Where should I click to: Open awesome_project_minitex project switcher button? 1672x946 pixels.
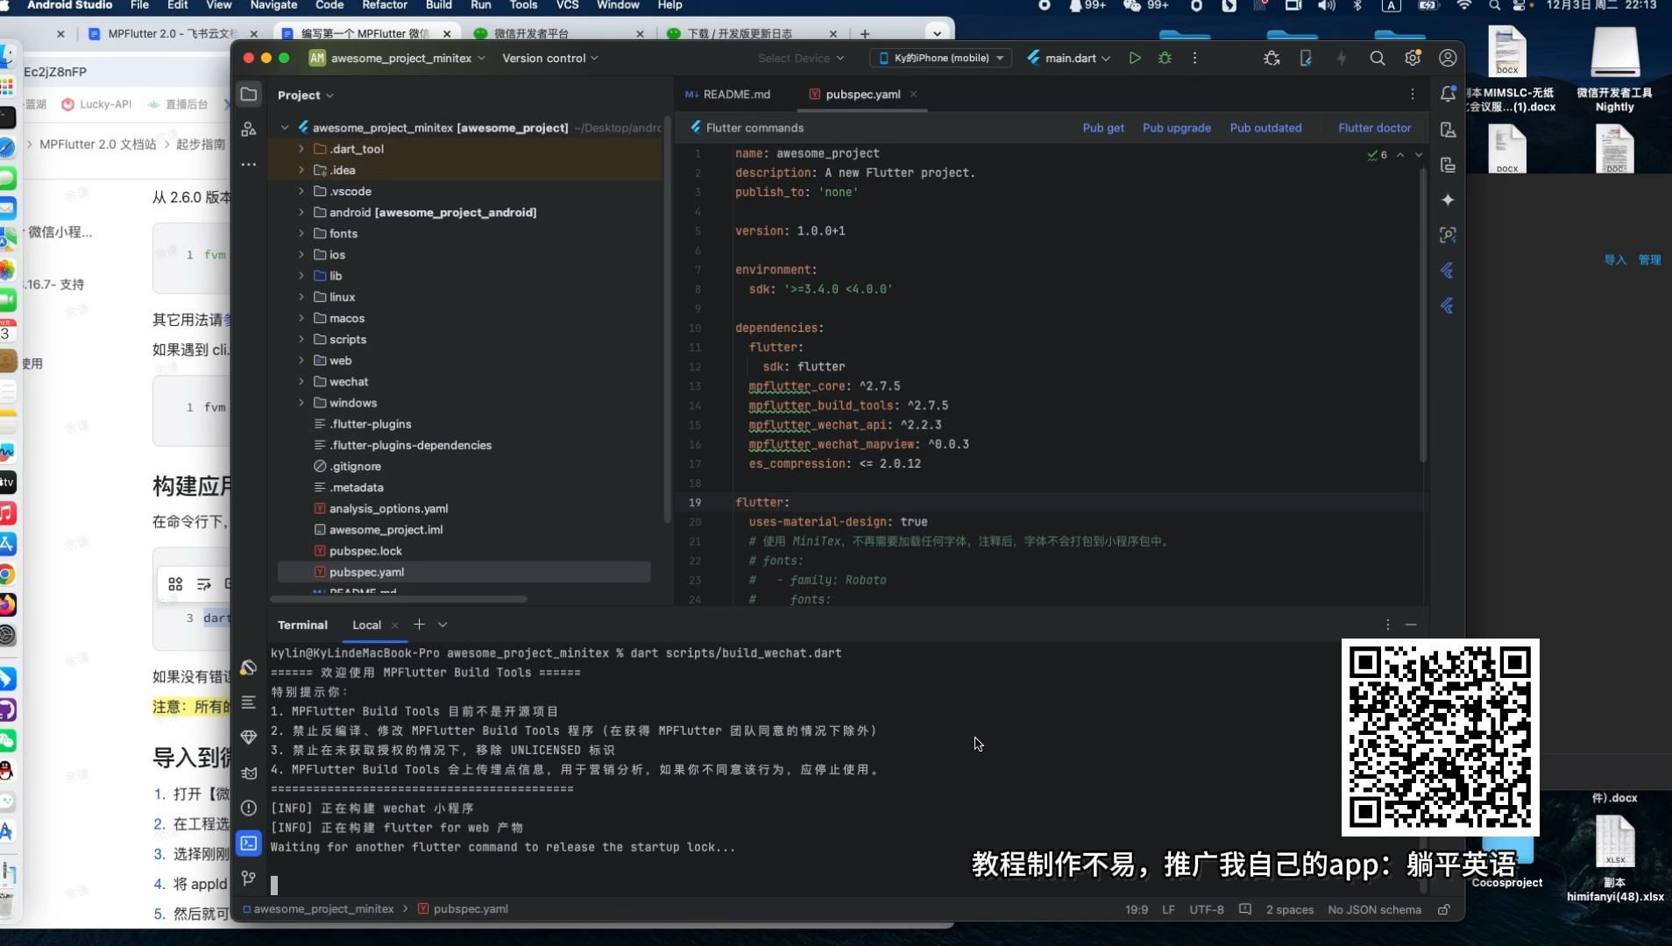[x=397, y=58]
